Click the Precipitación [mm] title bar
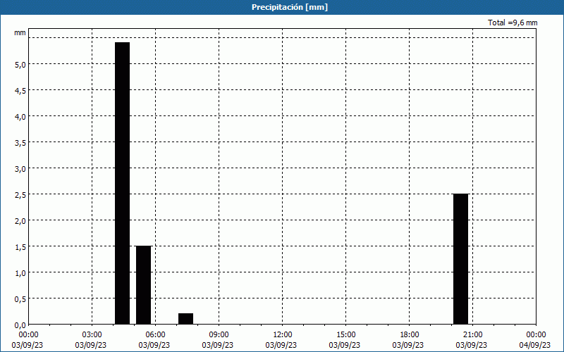This screenshot has height=352, width=564. (x=282, y=7)
